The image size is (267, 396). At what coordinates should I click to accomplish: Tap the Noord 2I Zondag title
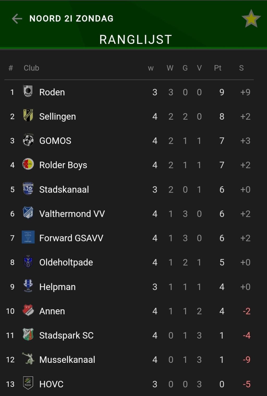71,19
